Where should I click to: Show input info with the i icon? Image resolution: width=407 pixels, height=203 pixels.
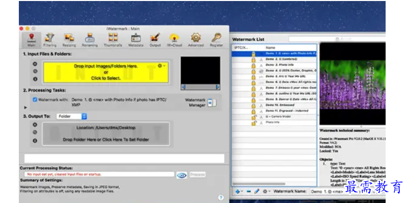pos(35,79)
